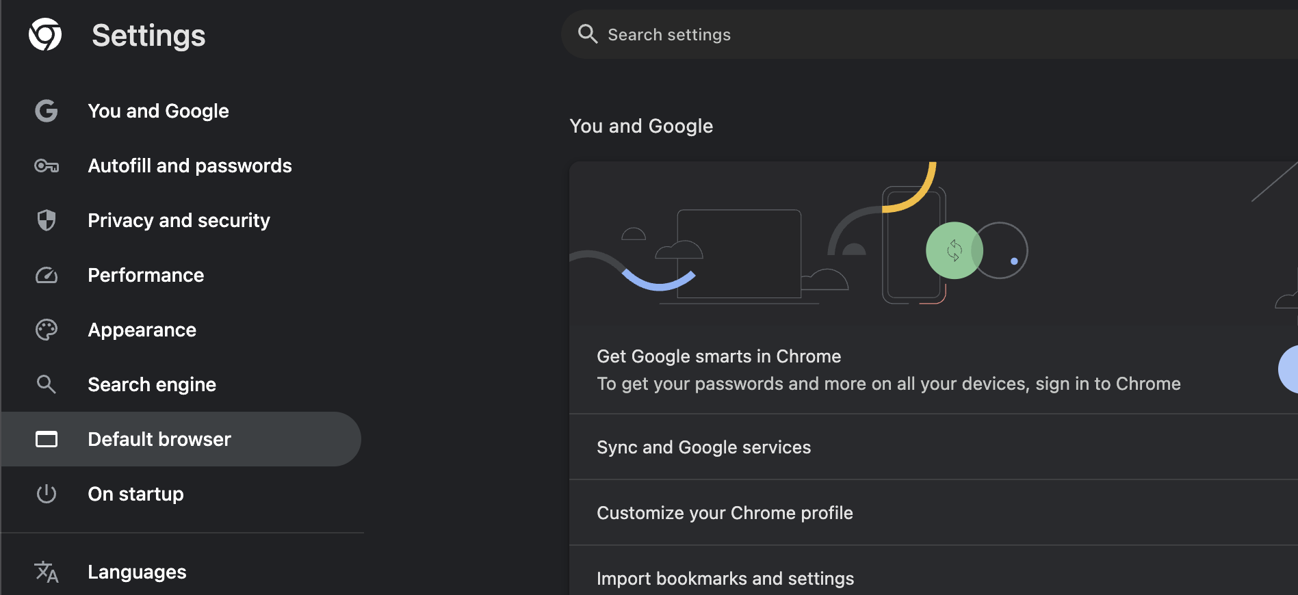Click the translate icon beside Languages
This screenshot has height=595, width=1298.
tap(46, 572)
